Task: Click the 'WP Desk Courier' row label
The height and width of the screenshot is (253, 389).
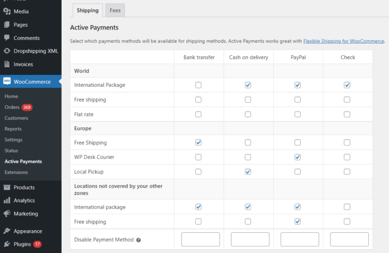Action: click(x=94, y=157)
